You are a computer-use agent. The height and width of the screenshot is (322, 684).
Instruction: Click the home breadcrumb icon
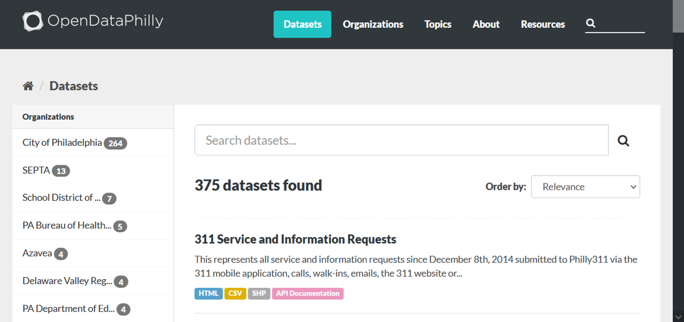[28, 86]
